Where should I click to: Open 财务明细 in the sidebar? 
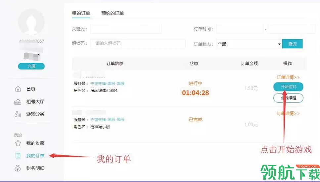[x=35, y=168]
